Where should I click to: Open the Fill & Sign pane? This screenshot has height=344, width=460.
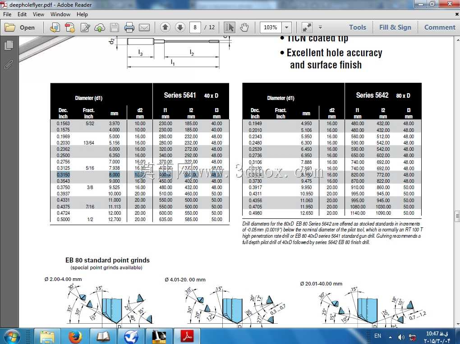pyautogui.click(x=395, y=27)
